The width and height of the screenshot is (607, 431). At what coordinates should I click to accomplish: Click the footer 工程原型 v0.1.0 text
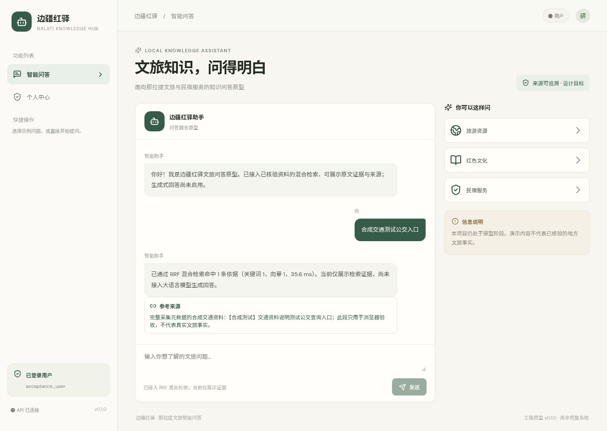tap(556, 418)
